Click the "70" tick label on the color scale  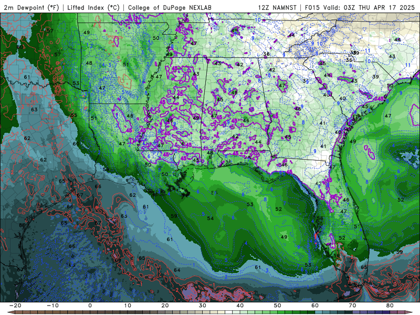(352, 306)
